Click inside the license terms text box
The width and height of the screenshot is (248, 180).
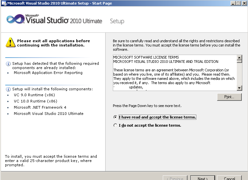[x=175, y=73]
